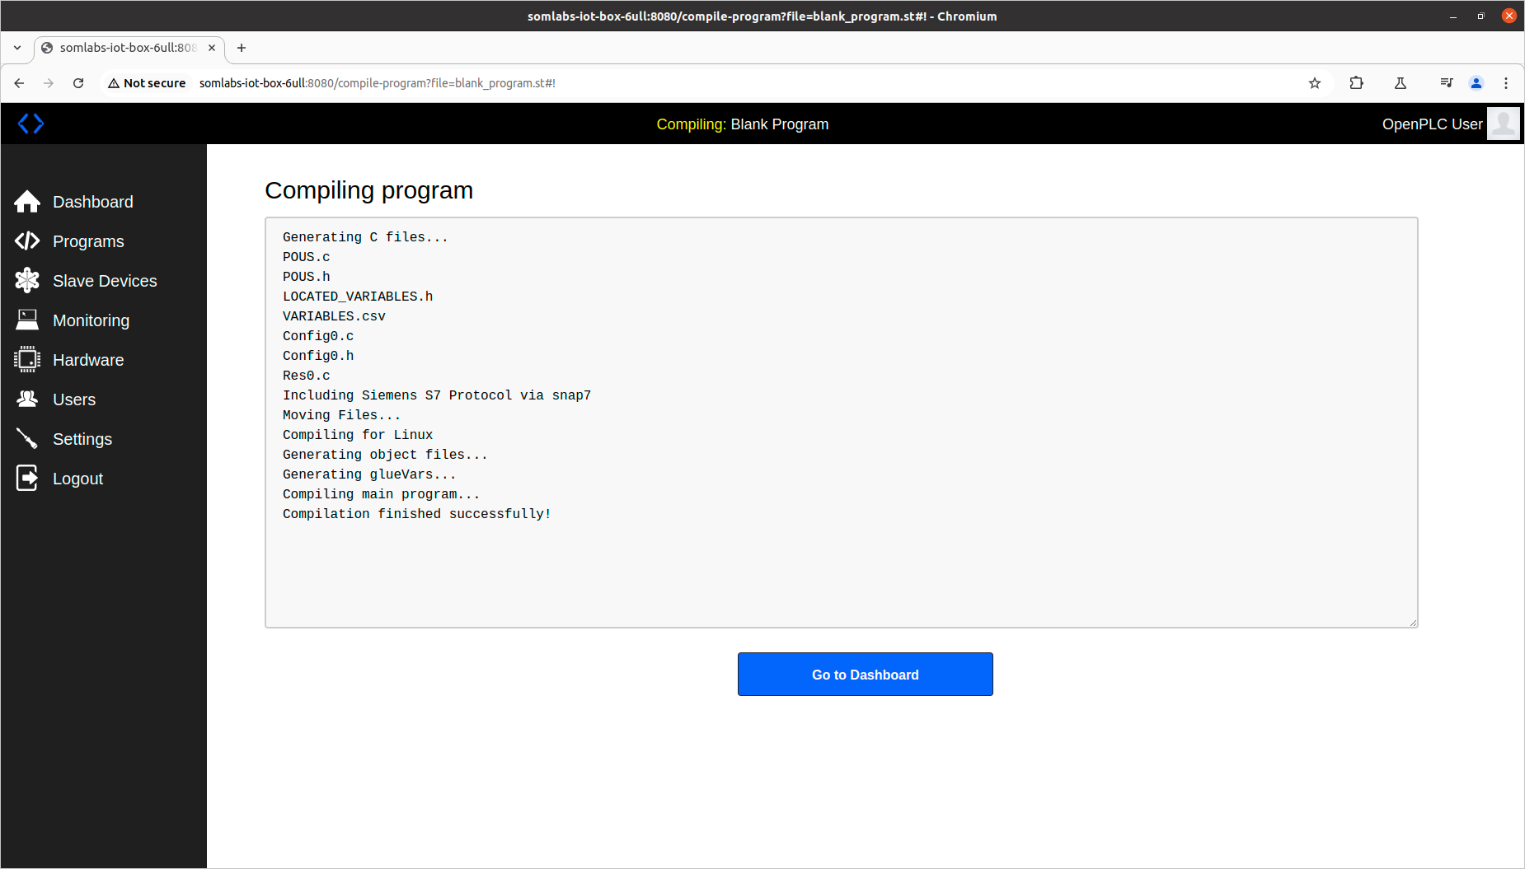Click the Programs code-bracket icon

pyautogui.click(x=27, y=241)
